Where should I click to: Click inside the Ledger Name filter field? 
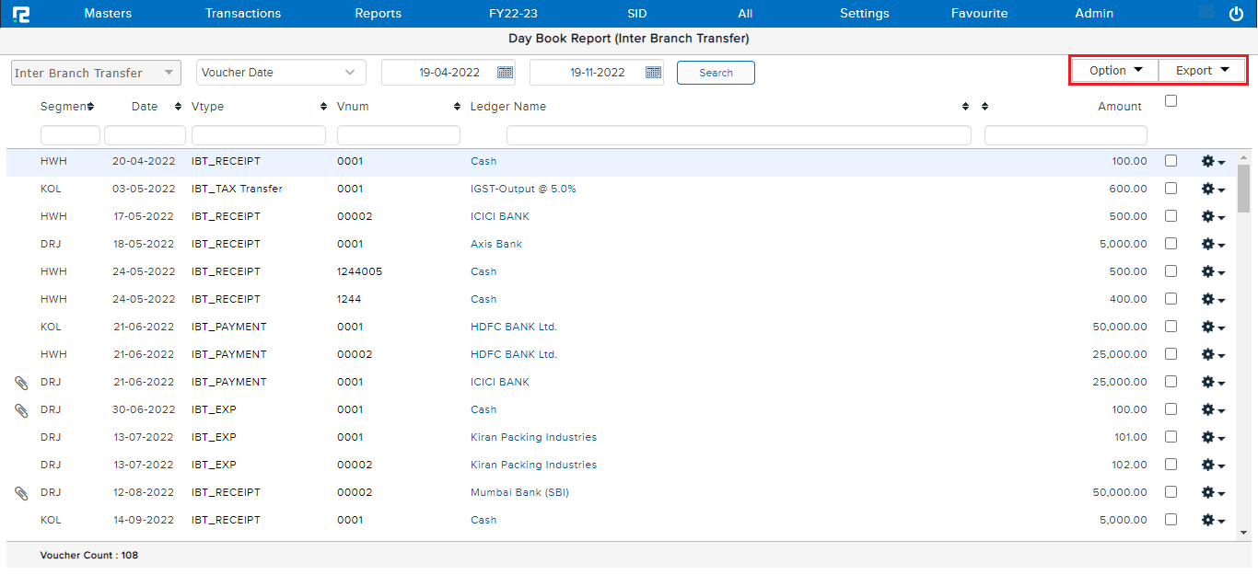pyautogui.click(x=737, y=134)
